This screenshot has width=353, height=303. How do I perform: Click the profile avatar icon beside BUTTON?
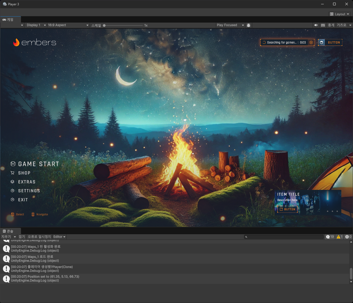[x=321, y=42]
